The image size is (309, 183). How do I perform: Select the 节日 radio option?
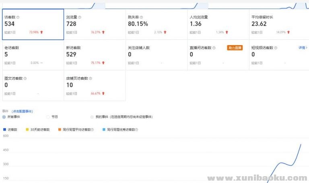[x=48, y=117]
